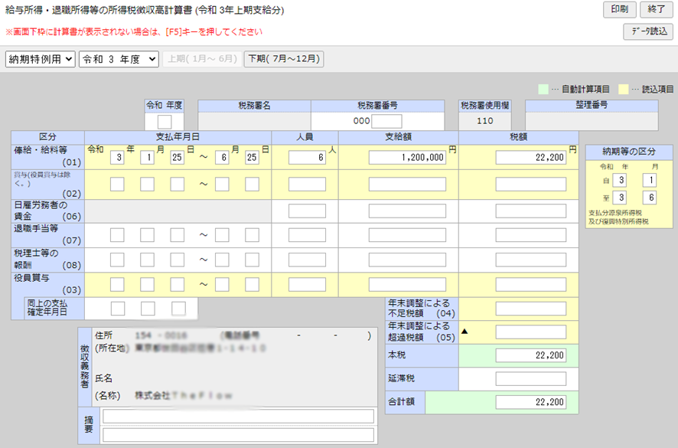The height and width of the screenshot is (448, 678).
Task: Click the 延滞税 amount field
Action: 530,378
